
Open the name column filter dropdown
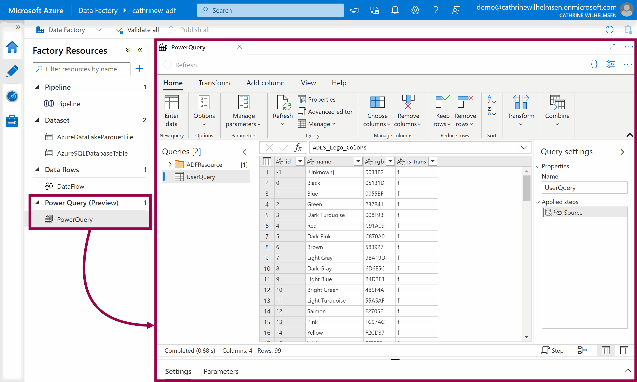click(x=358, y=161)
